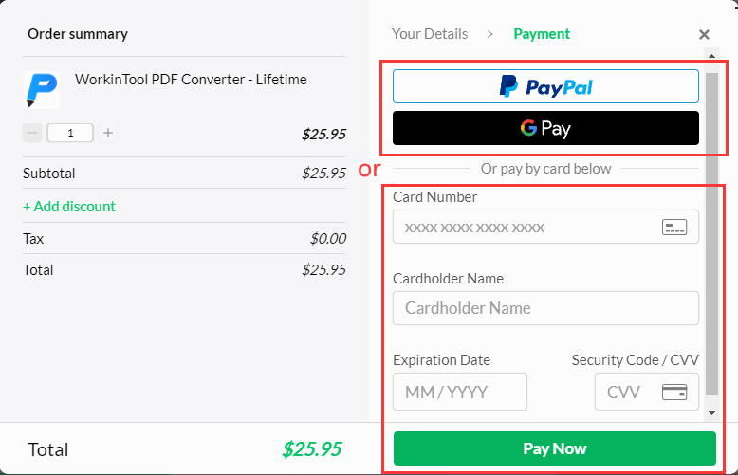
Task: Click the Expiration Date field
Action: coord(459,392)
